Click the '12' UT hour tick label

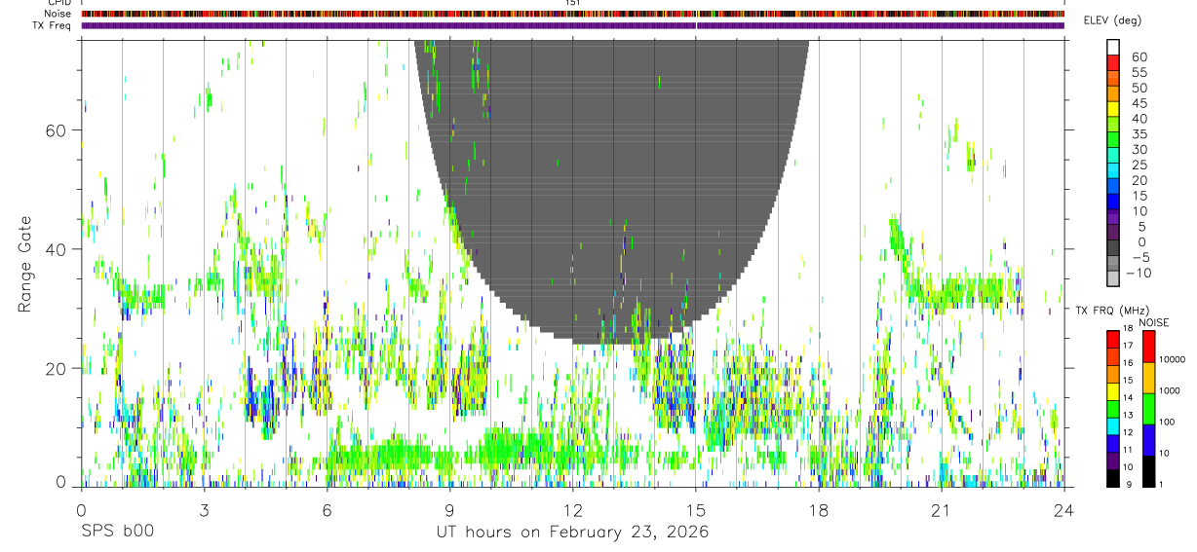pos(572,509)
